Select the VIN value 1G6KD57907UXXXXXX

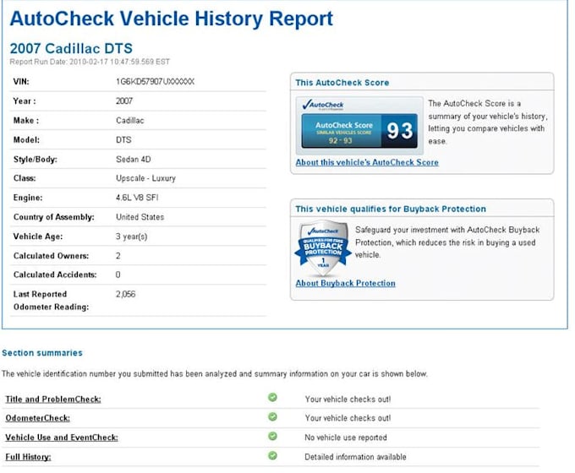pyautogui.click(x=155, y=82)
